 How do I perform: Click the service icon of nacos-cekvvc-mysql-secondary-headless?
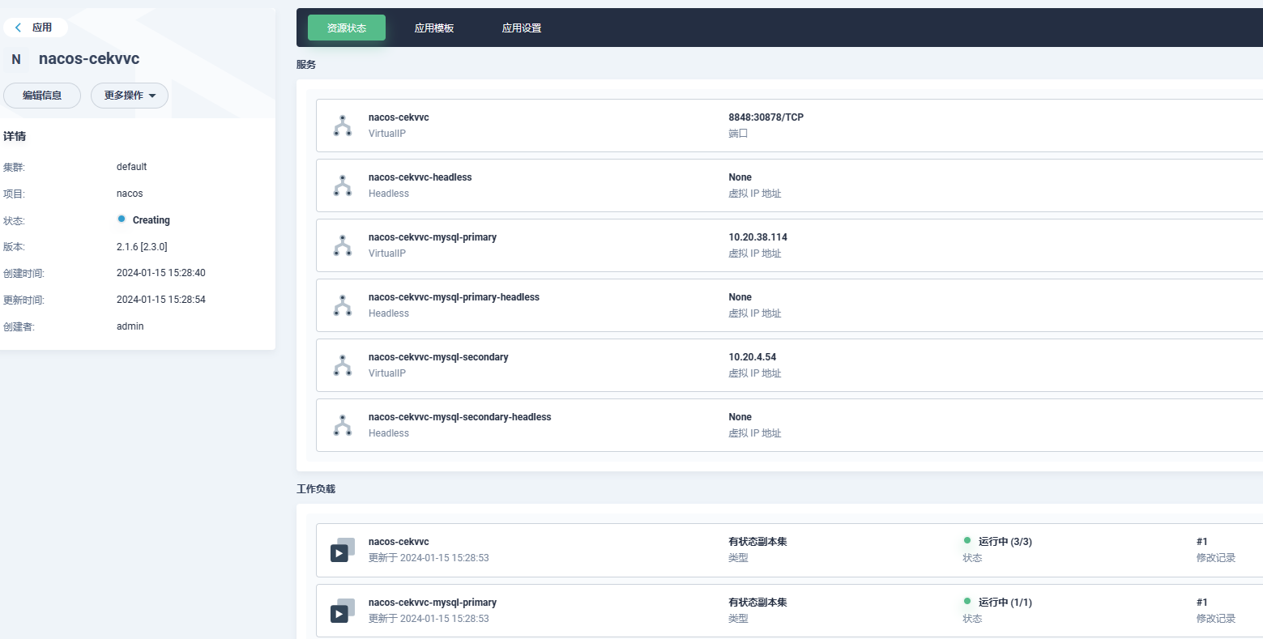tap(343, 425)
